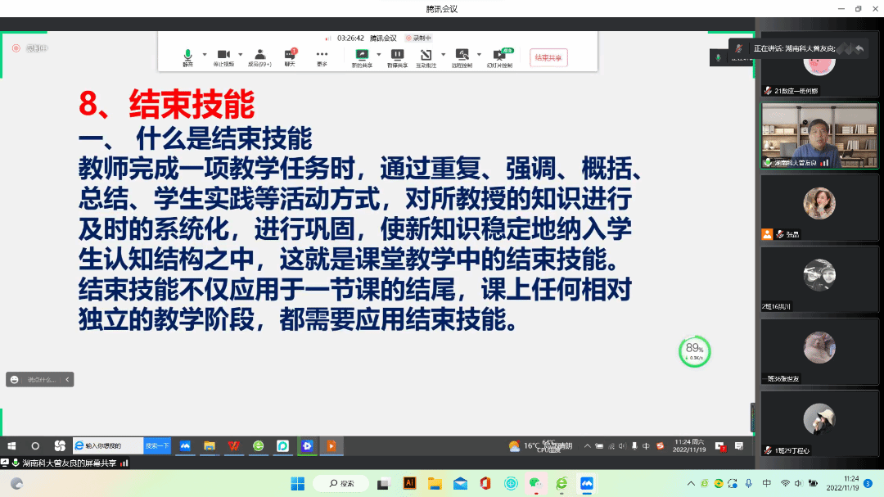The width and height of the screenshot is (884, 497).
Task: Select the 湖南科大曾友良 speaker video thumbnail
Action: 819,135
